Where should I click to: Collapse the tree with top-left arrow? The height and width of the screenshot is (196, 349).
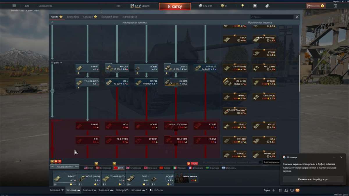52,22
